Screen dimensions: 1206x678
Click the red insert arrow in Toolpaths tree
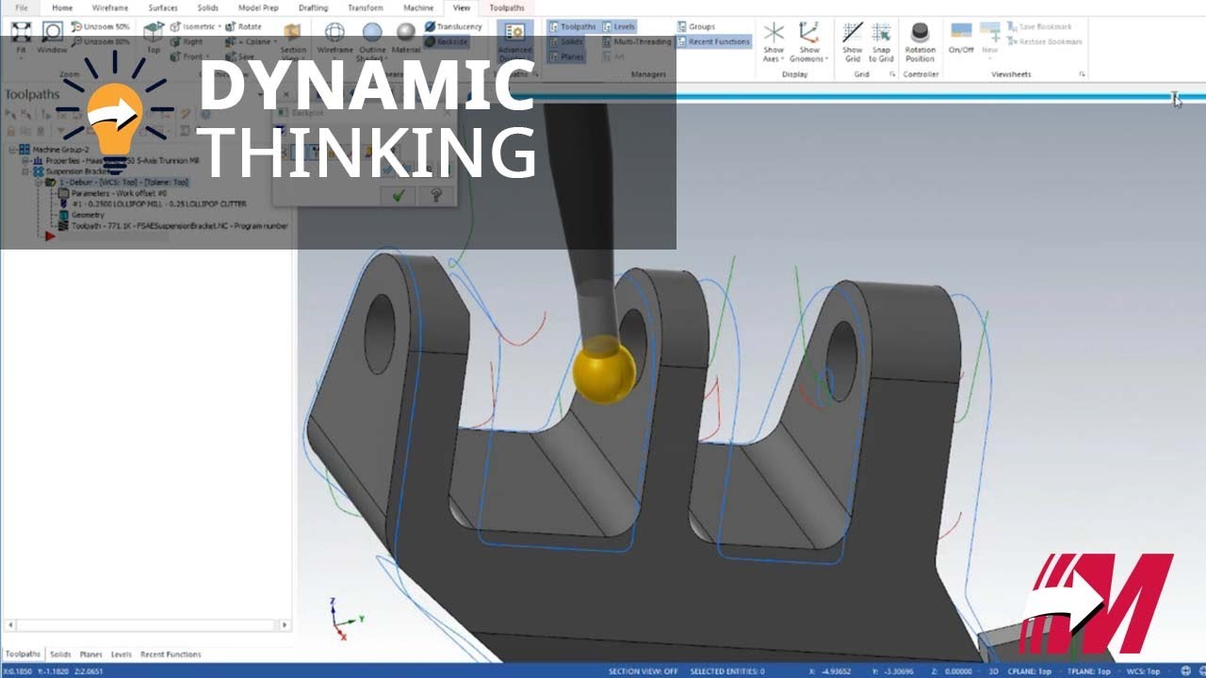50,236
